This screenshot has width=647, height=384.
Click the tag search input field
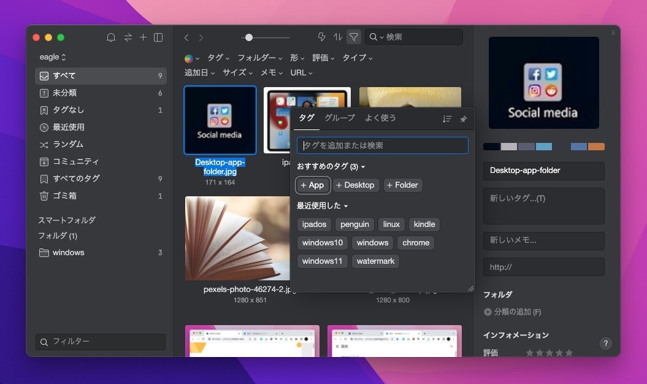[382, 145]
